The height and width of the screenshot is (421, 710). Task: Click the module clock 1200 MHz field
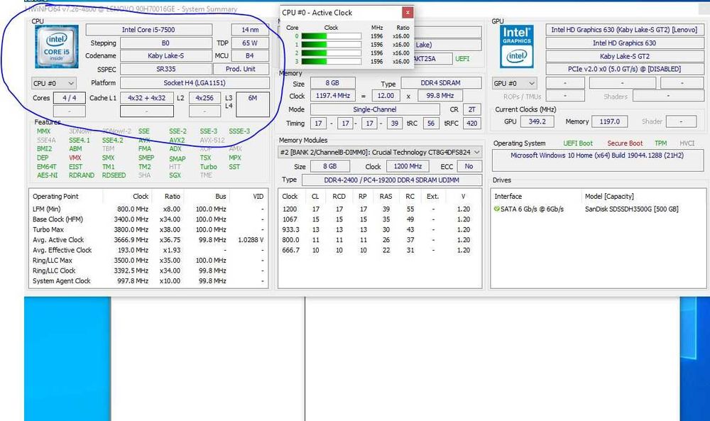point(408,166)
